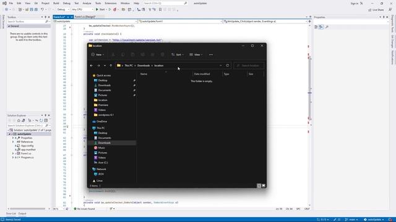
Task: Open the Edit menu
Action: pyautogui.click(x=19, y=3)
